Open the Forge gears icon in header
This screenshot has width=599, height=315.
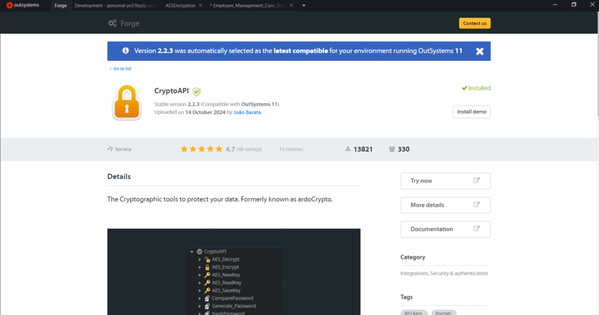[112, 23]
